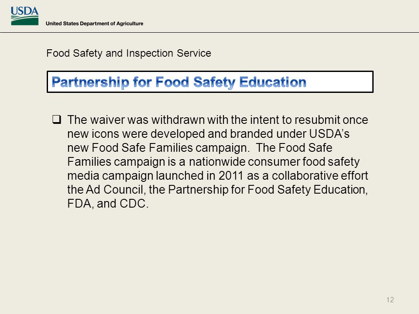The width and height of the screenshot is (419, 314).
Task: Click 'Partnership for Food Safety Education,' in body text
Action: click(x=268, y=190)
